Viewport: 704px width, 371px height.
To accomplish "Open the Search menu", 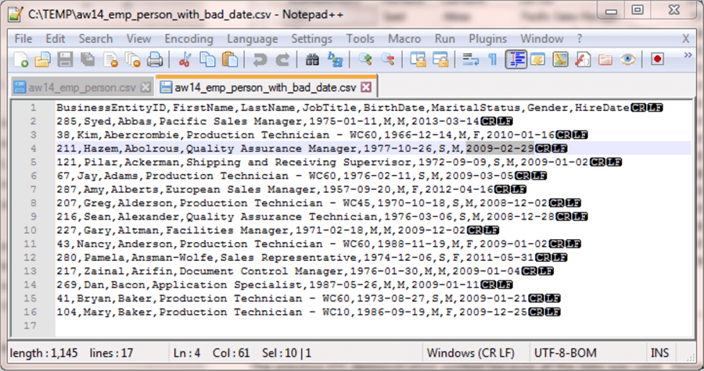I will pos(95,39).
